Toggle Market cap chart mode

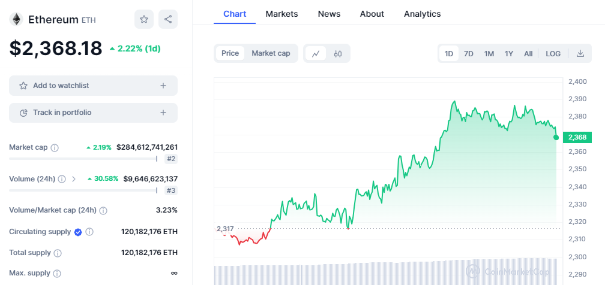[x=271, y=53]
